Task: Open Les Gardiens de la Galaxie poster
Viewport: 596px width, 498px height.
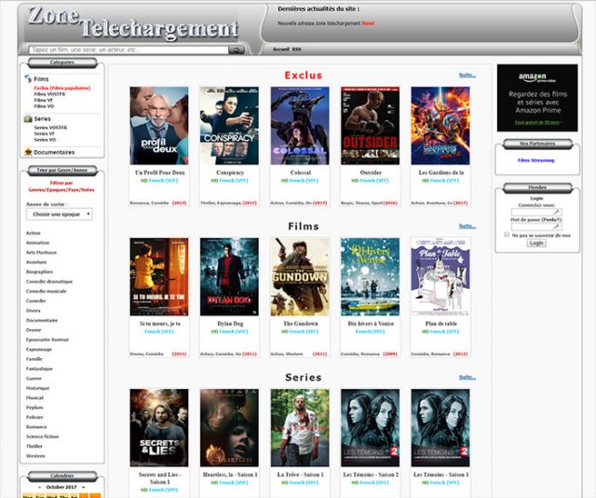Action: coord(440,126)
